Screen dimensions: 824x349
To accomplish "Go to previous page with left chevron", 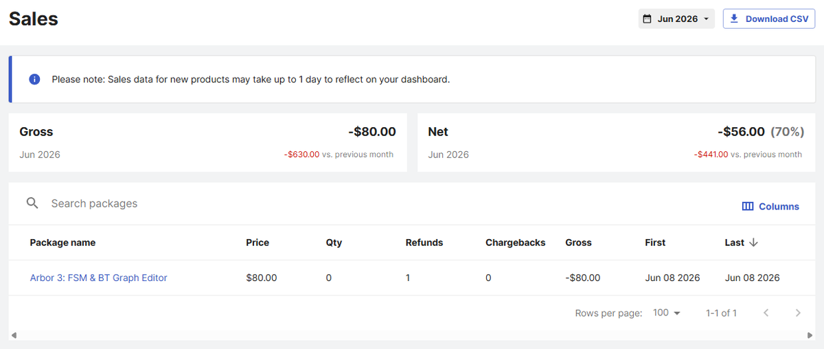I will pyautogui.click(x=766, y=313).
